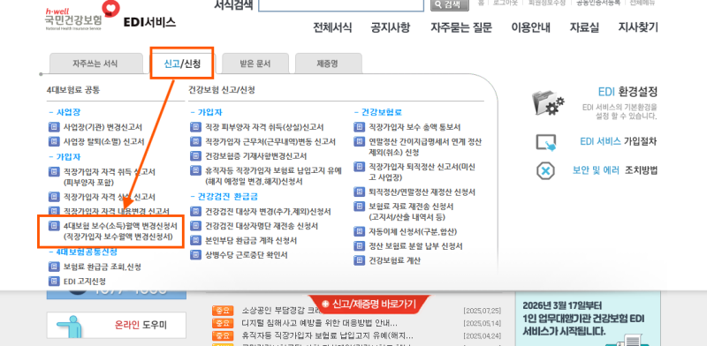Click the 신고/제증명 바로가기 button
Viewport: 707px width, 346px height.
[369, 305]
